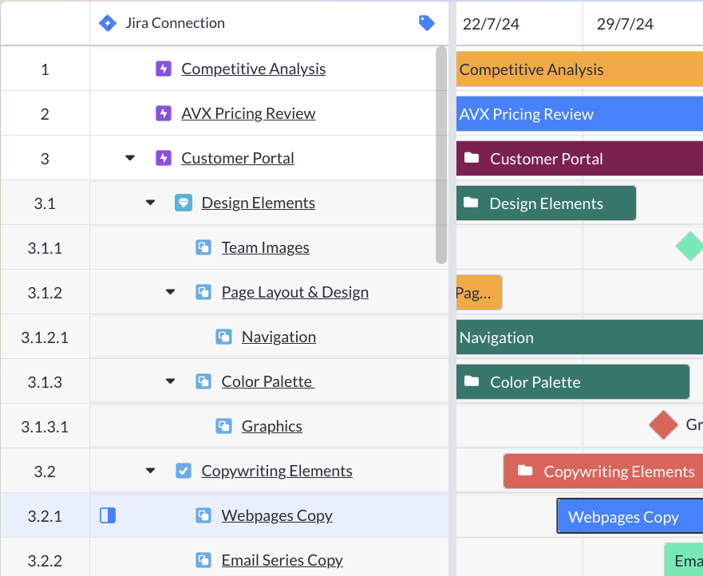Click the subtask icon beside Color Palette

[x=203, y=381]
